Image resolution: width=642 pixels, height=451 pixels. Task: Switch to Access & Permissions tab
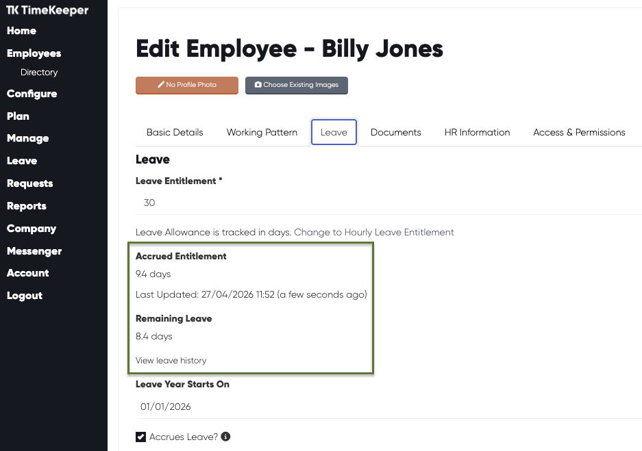coord(579,132)
